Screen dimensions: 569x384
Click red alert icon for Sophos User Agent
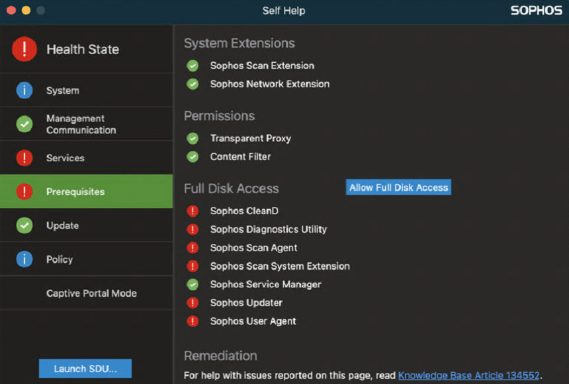193,321
